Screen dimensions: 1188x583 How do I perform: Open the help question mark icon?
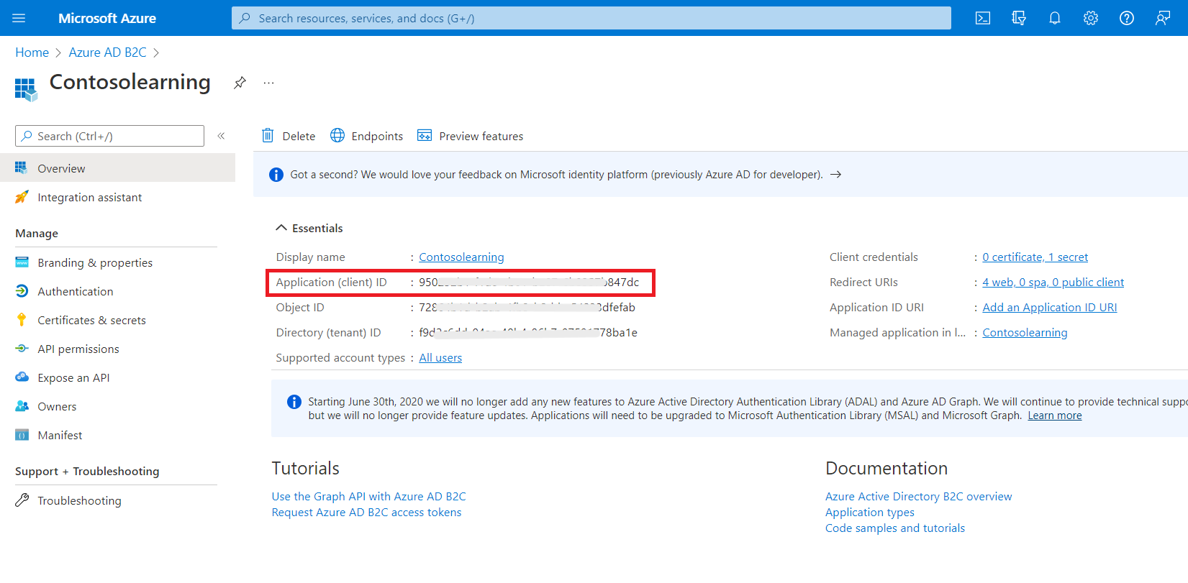pyautogui.click(x=1127, y=18)
